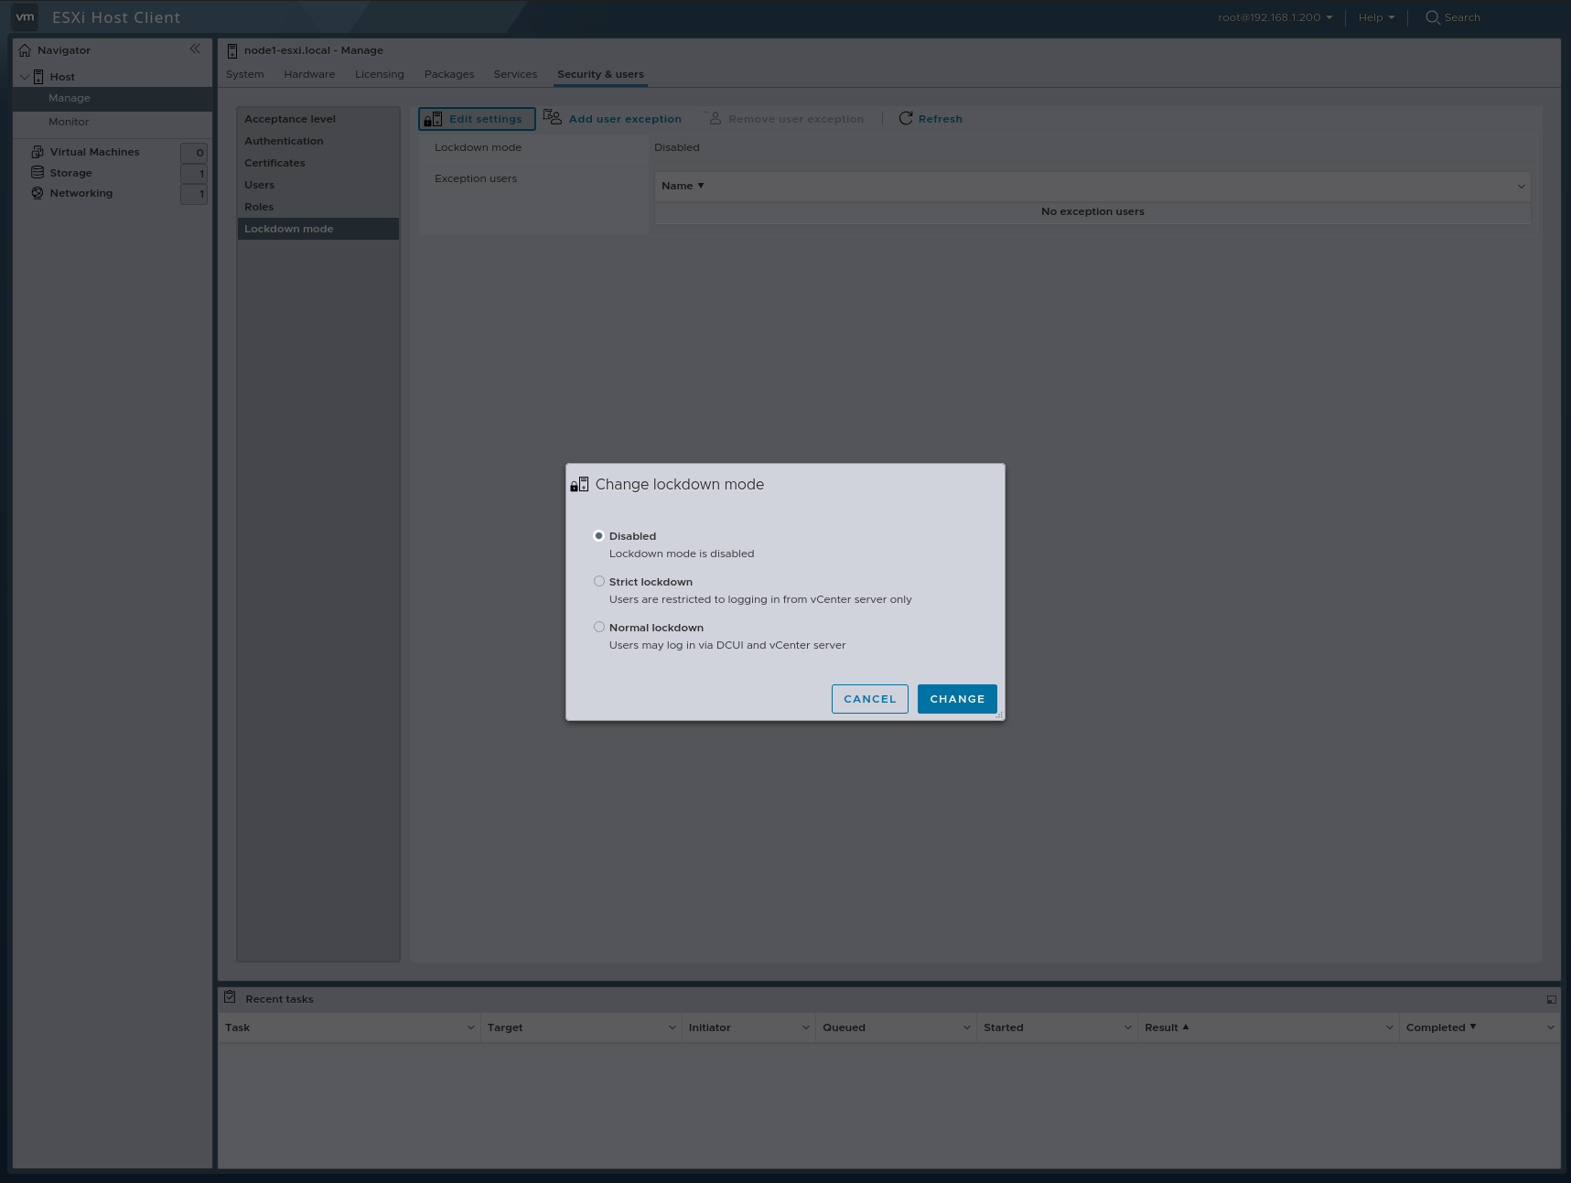Open Edit settings with the lock icon
1571x1183 pixels.
click(x=433, y=118)
